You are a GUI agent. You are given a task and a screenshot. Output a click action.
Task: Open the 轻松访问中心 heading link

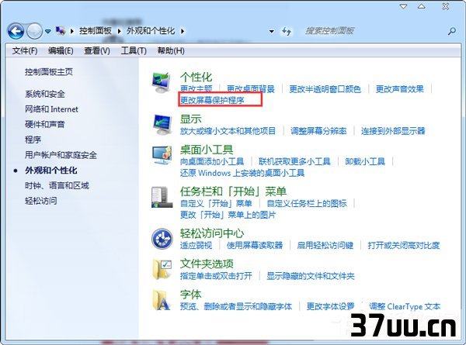(212, 233)
